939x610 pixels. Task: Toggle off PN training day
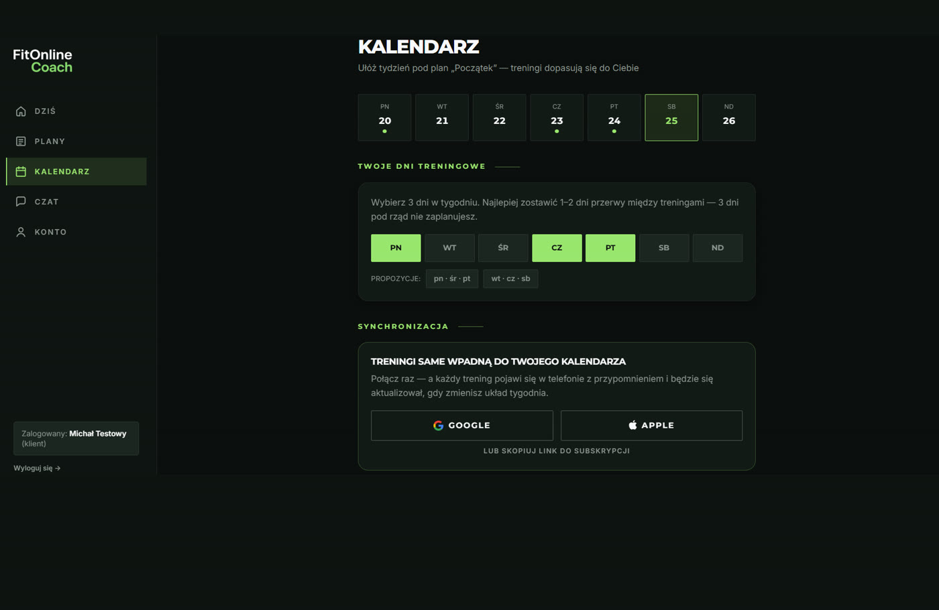coord(396,248)
